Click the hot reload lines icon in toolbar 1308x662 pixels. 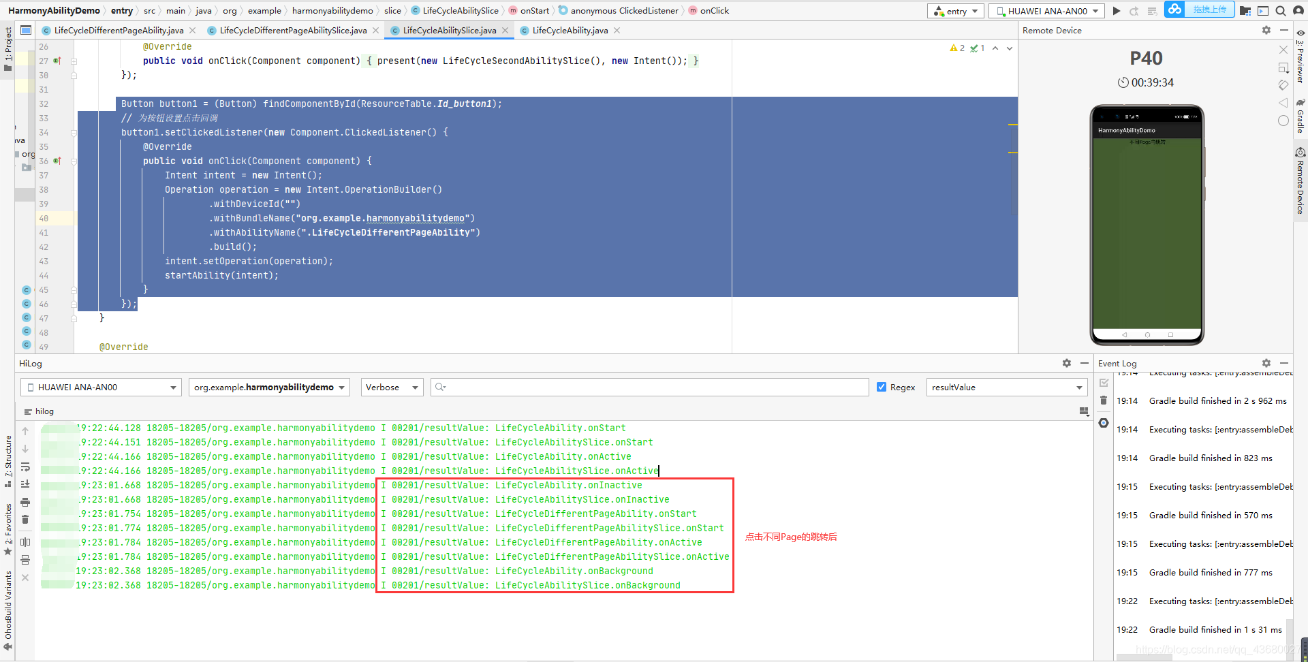click(1152, 11)
